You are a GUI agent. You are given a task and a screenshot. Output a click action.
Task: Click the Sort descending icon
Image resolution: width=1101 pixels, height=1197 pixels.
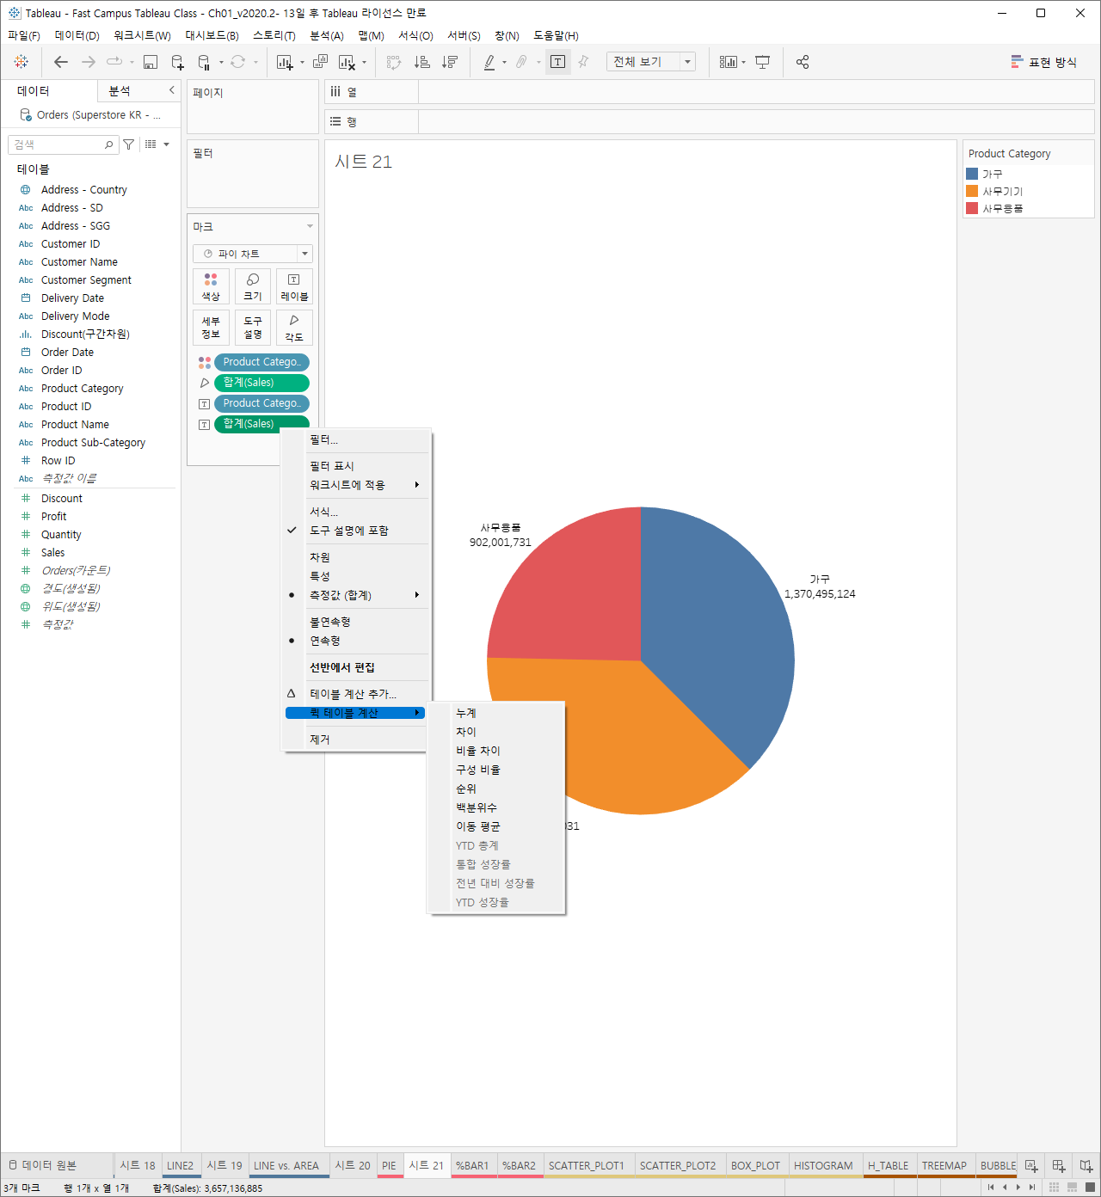[449, 62]
